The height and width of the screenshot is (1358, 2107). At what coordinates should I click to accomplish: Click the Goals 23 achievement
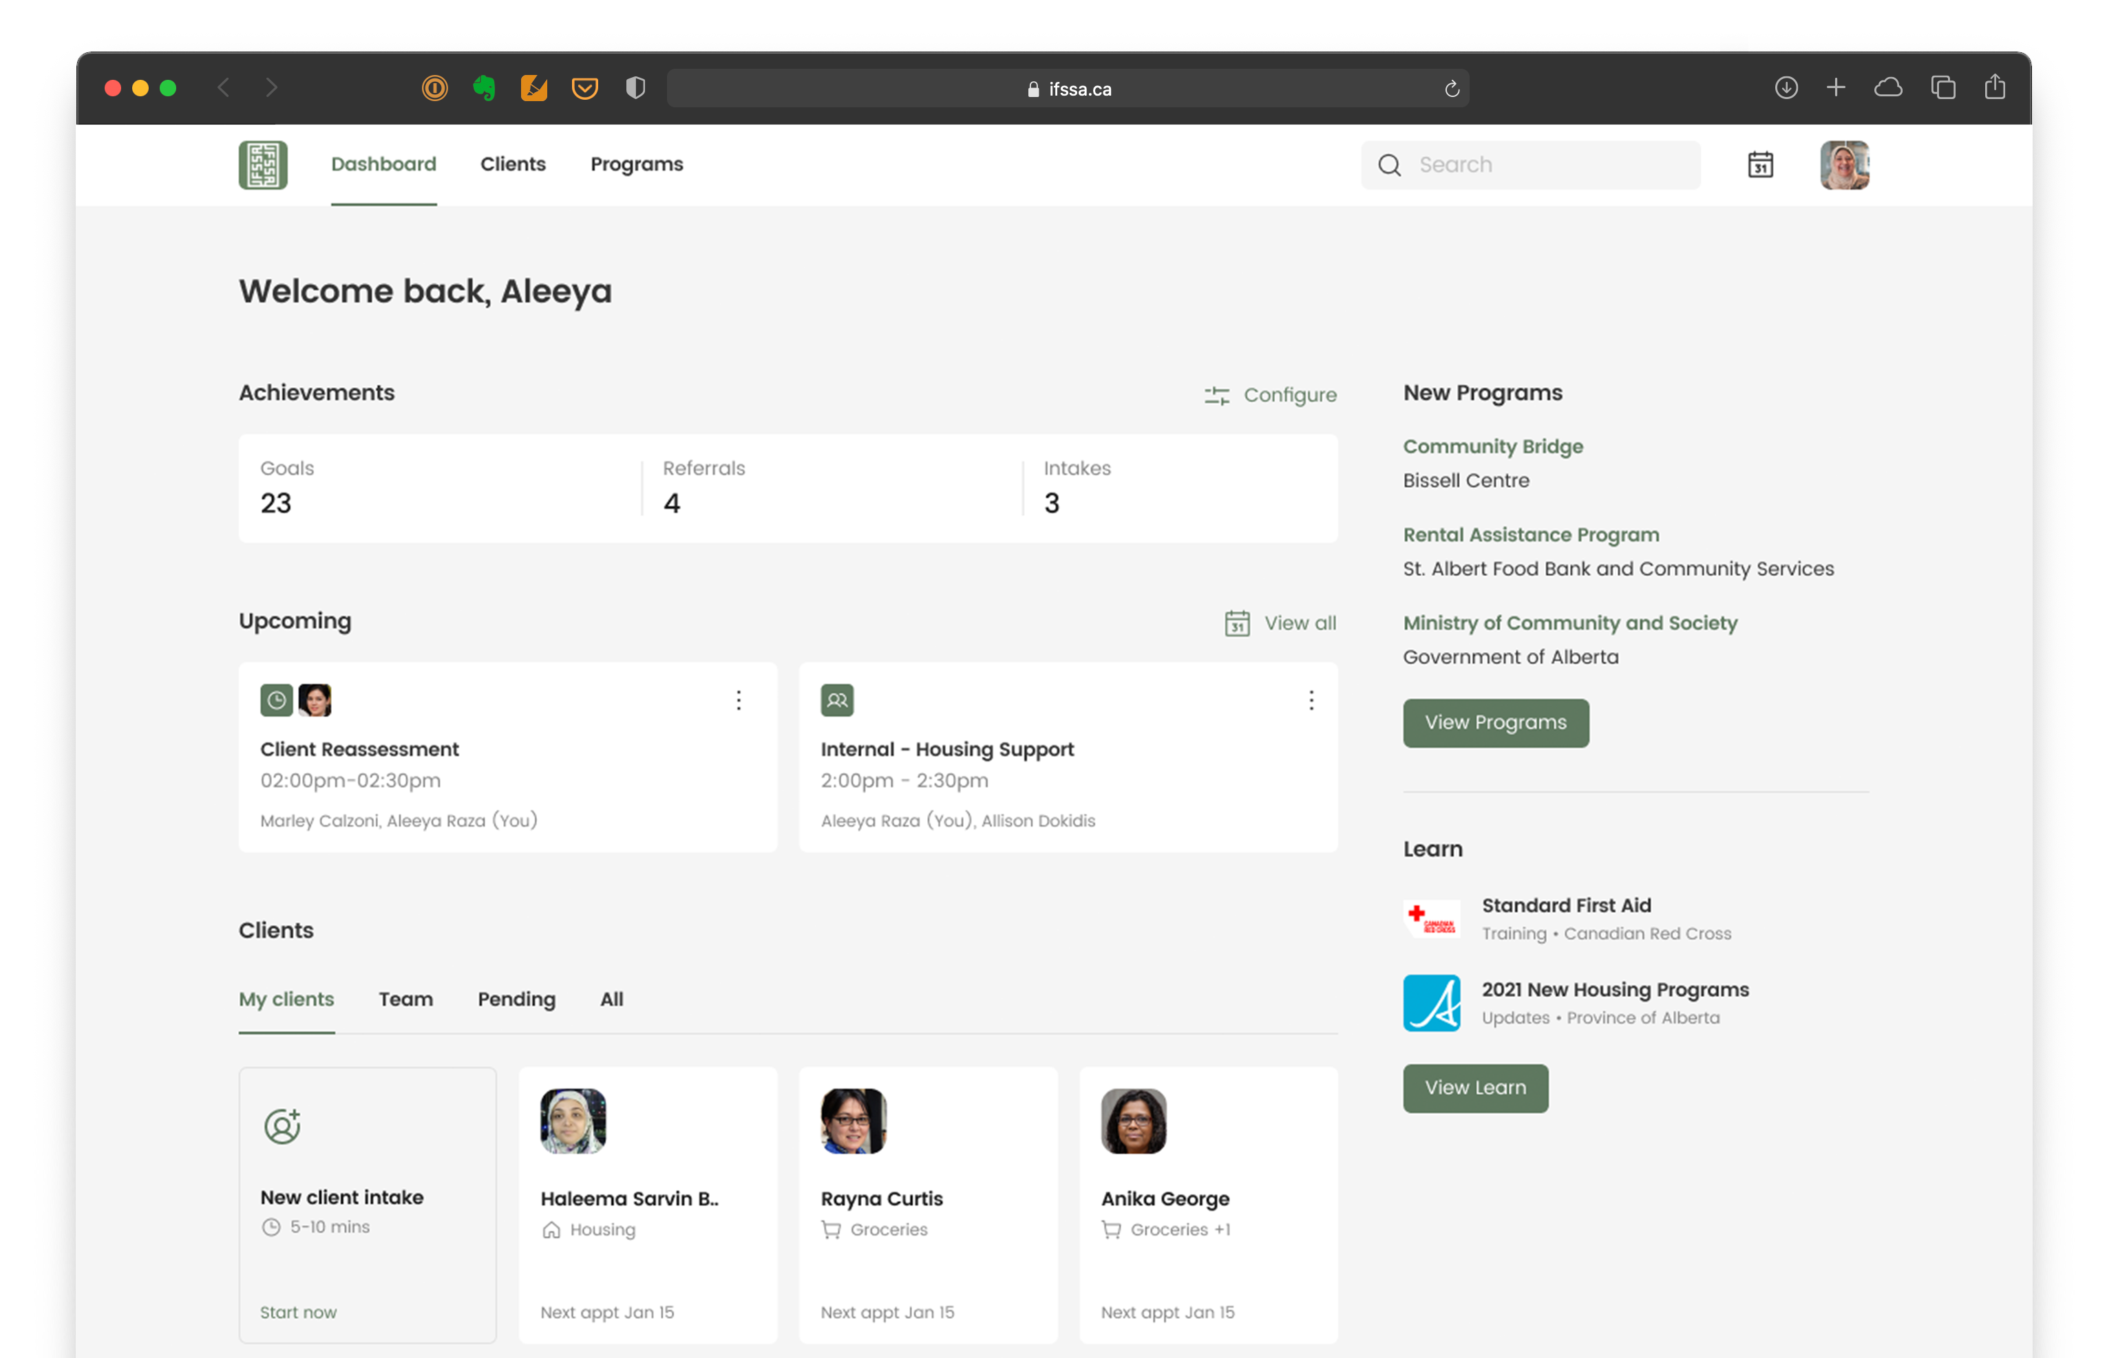287,487
